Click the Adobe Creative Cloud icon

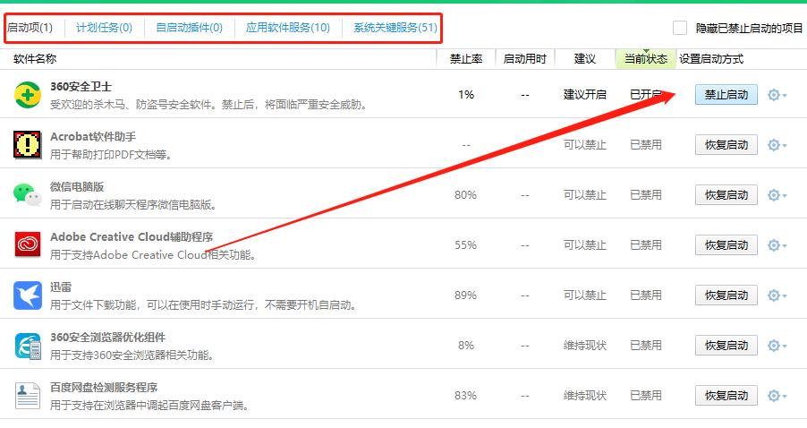[27, 244]
